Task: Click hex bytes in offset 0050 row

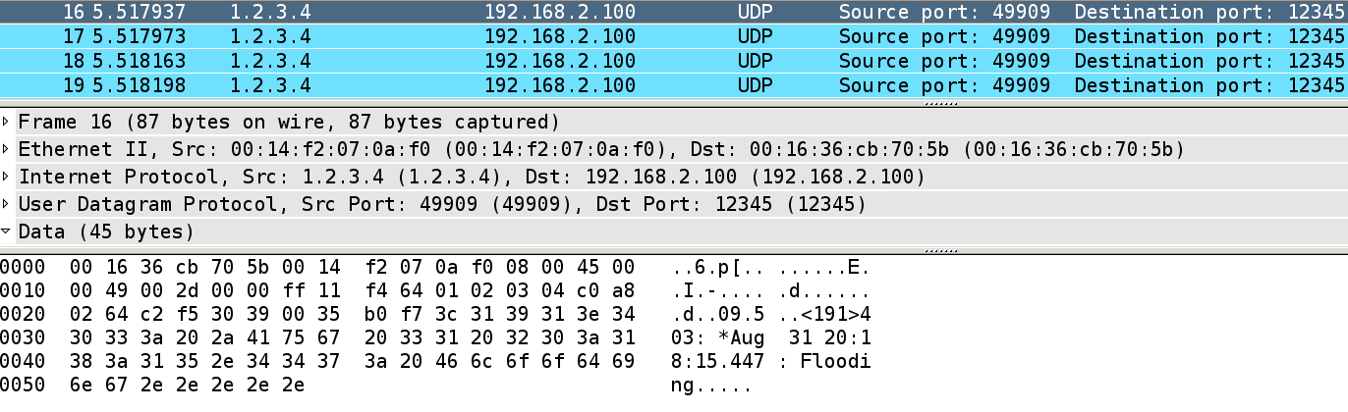Action: click(187, 385)
